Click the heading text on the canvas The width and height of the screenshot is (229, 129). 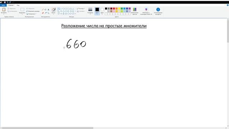coord(104,26)
